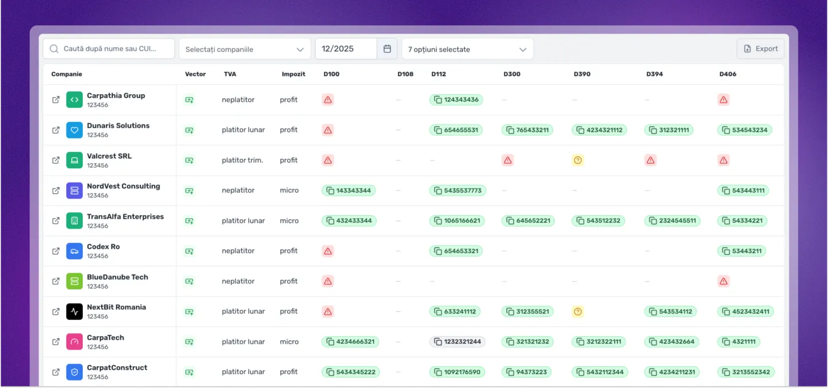The width and height of the screenshot is (828, 388).
Task: Copy NordVest Consulting D100 number 143343344
Action: [348, 191]
